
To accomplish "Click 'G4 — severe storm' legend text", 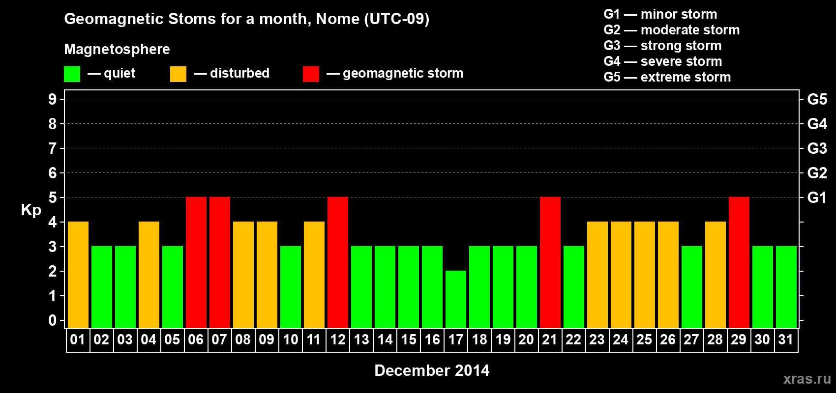I will [x=662, y=61].
